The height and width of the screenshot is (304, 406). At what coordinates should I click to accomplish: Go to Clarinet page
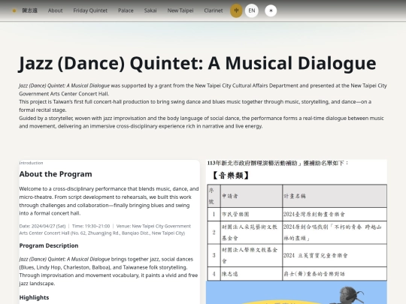click(213, 11)
